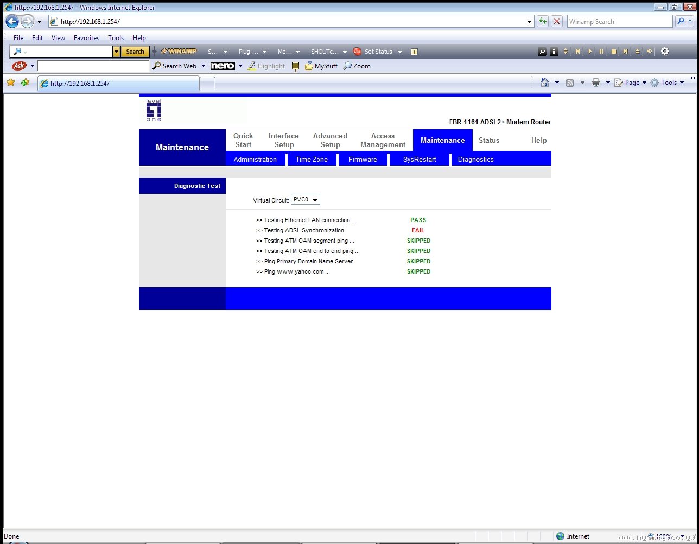Click the browser address bar URL field
The height and width of the screenshot is (544, 699).
[292, 22]
